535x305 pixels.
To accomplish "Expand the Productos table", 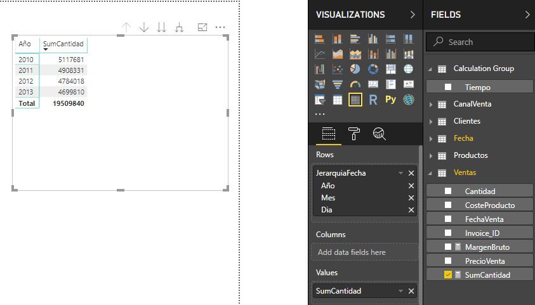I will [x=430, y=156].
